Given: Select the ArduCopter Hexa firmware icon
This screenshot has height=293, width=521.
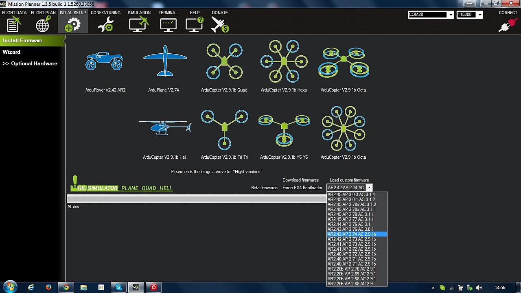Looking at the screenshot, I should [284, 61].
